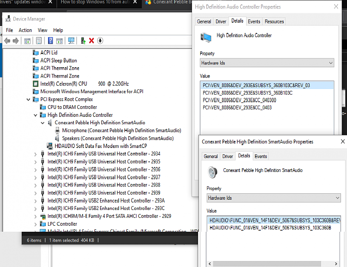Click the left scroll arrow in Conexant Value list
The width and height of the screenshot is (347, 267).
(x=210, y=264)
